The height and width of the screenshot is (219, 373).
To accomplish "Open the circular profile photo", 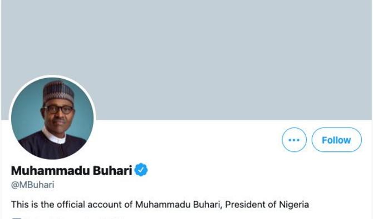I will click(52, 118).
